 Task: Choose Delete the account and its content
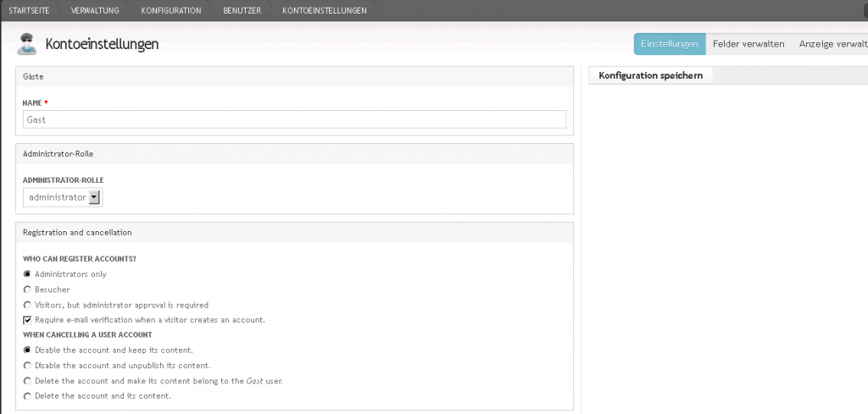pyautogui.click(x=27, y=395)
